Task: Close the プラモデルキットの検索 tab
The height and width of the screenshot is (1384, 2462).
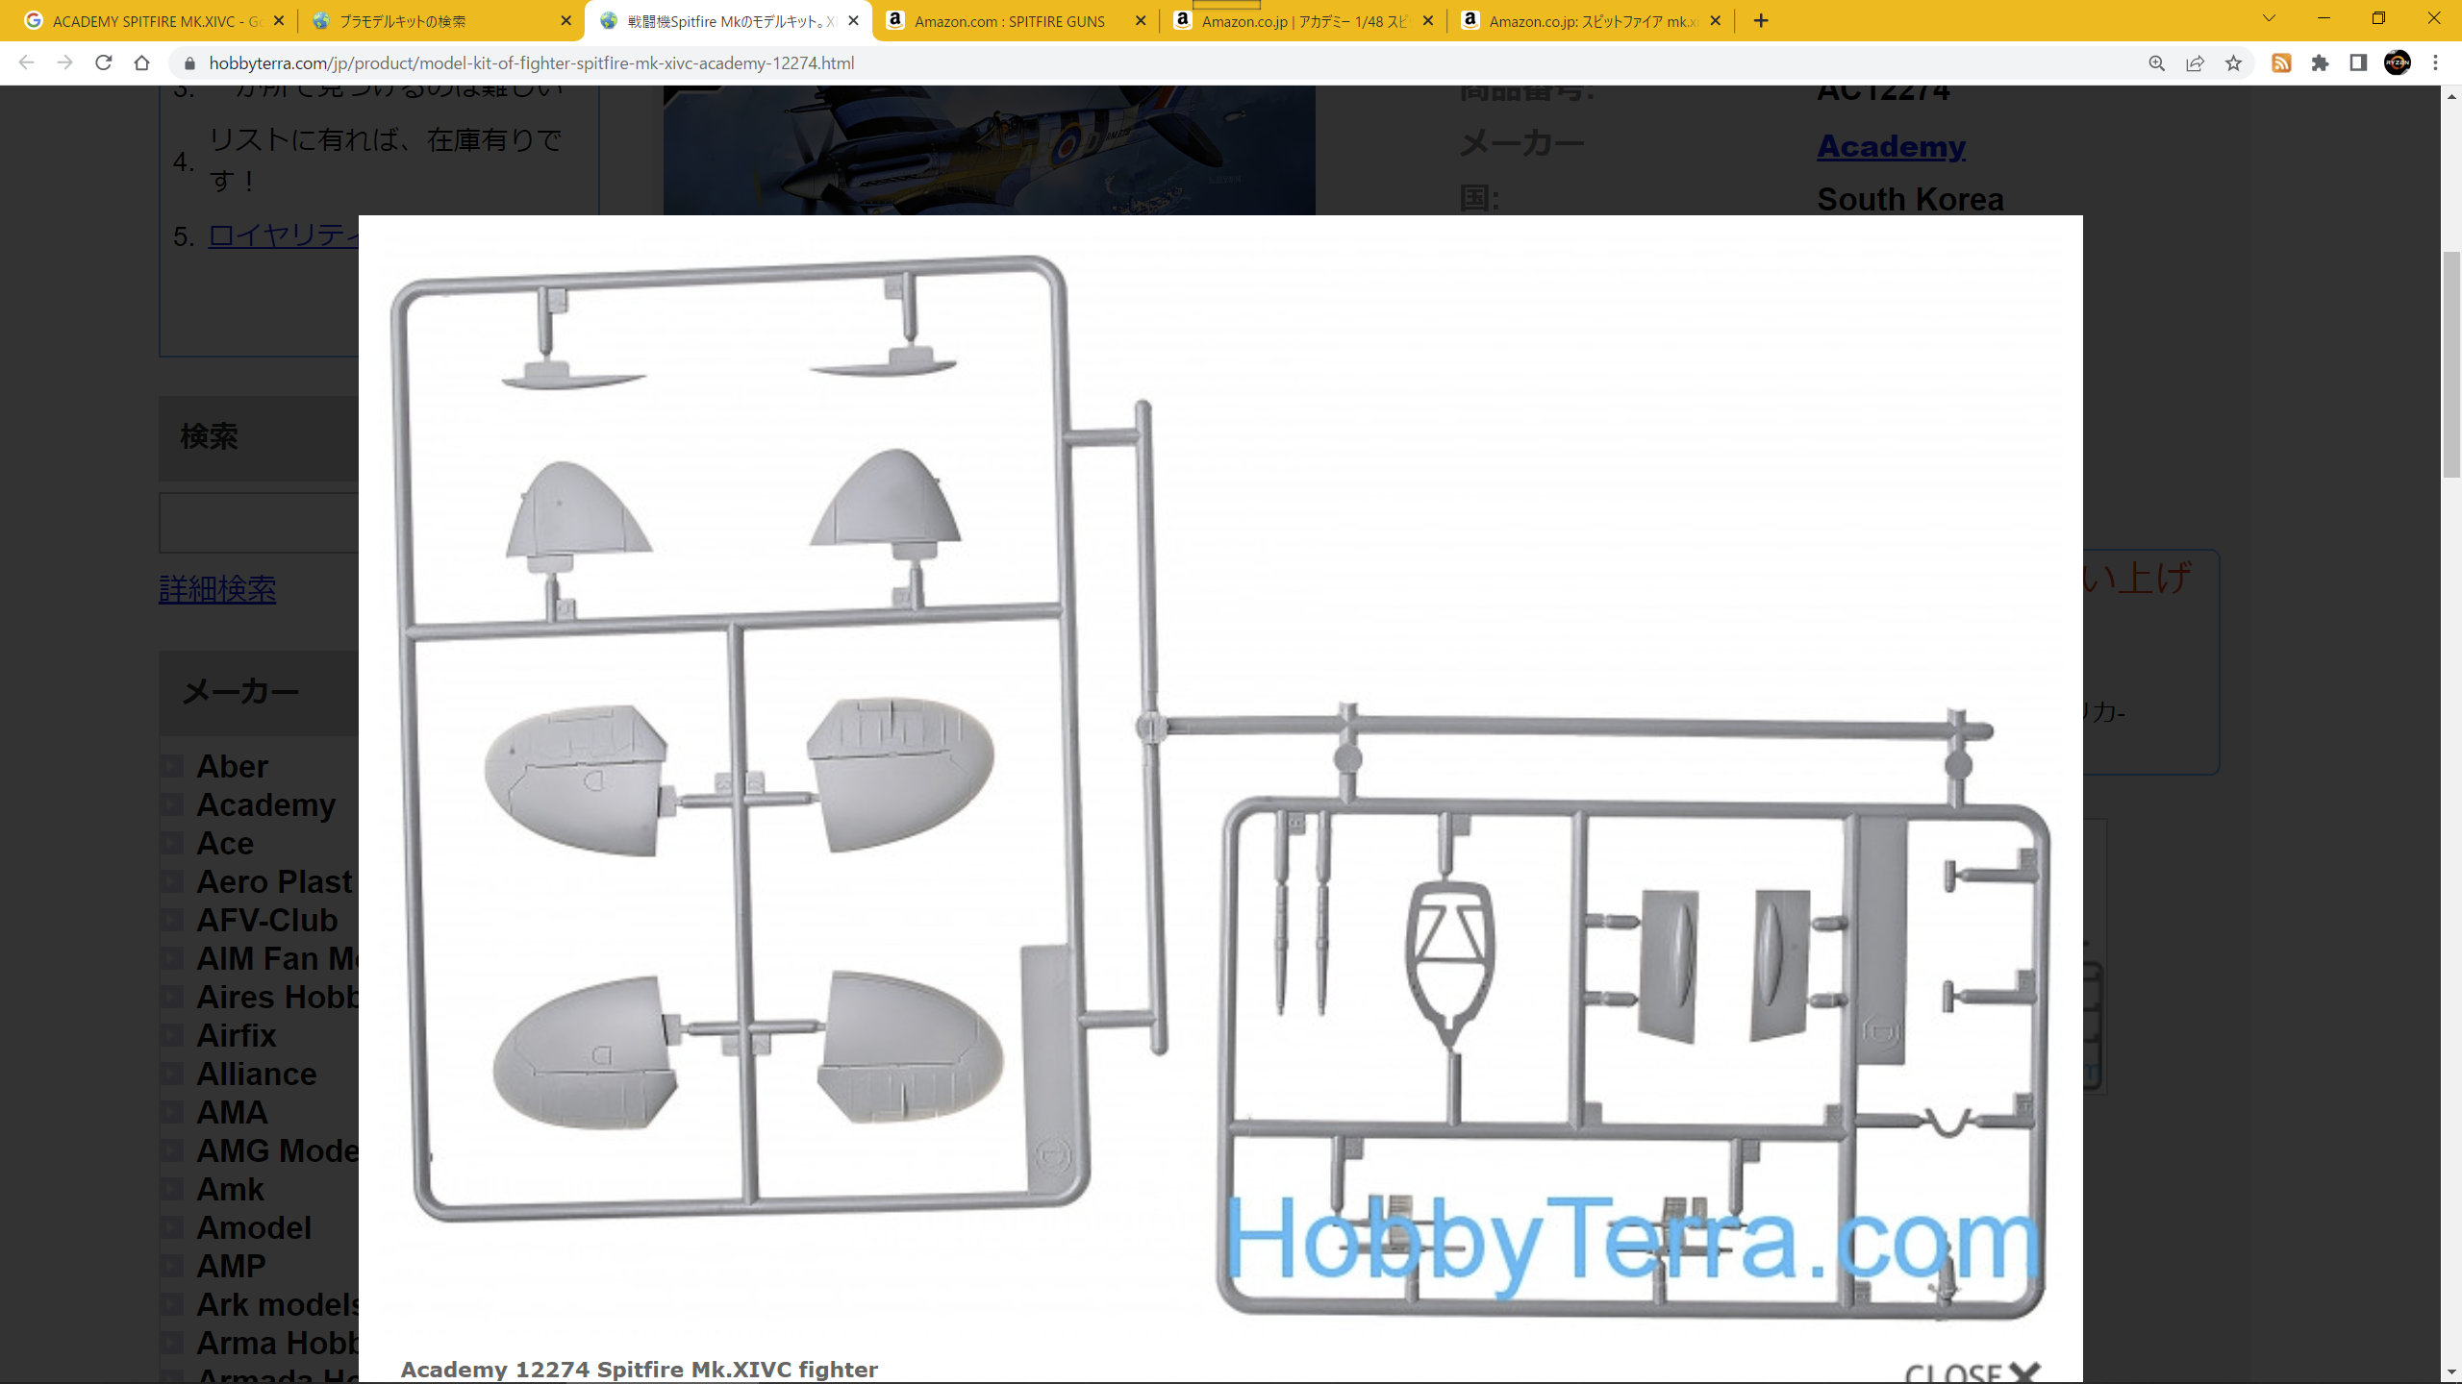Action: pos(565,20)
